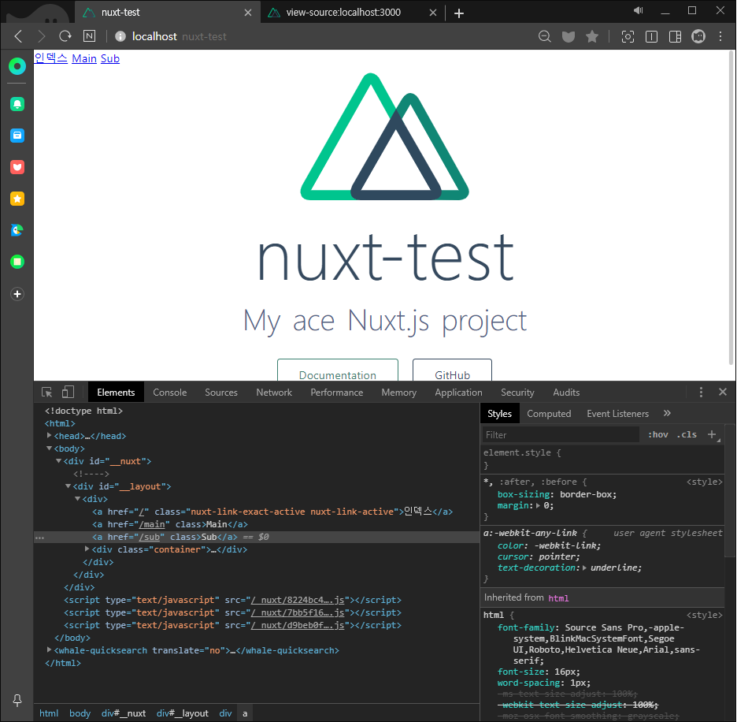Switch to the Computed styles tab
This screenshot has width=737, height=722.
click(x=549, y=414)
